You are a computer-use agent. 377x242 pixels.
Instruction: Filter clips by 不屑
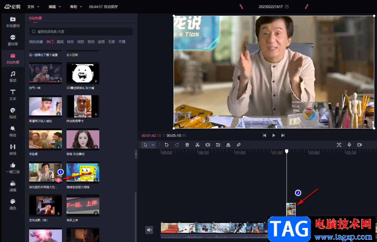pyautogui.click(x=122, y=42)
